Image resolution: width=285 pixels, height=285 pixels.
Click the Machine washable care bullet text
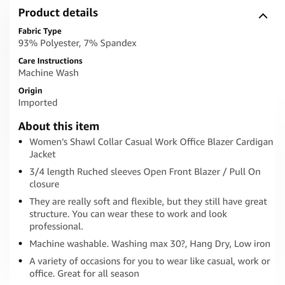coord(150,244)
